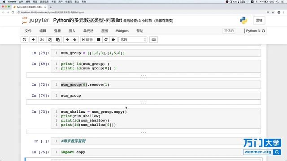Open Spotlight search in the menu bar
Image resolution: width=287 pixels, height=161 pixels.
pyautogui.click(x=278, y=2)
